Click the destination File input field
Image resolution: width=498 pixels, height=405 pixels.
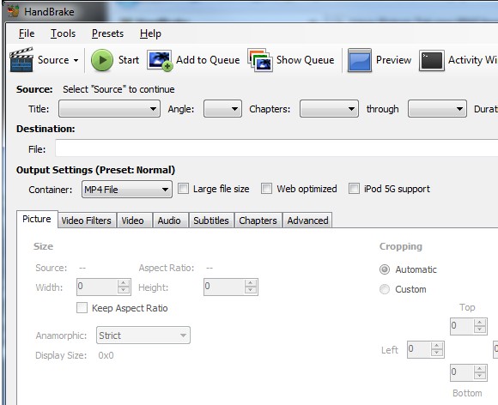click(x=276, y=148)
